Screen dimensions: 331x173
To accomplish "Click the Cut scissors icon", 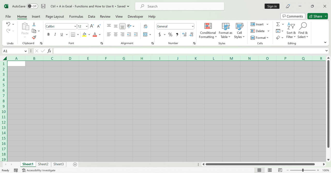I will click(x=34, y=24).
